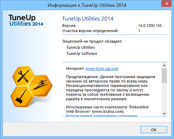Click 'Очистка версии определений:' label

pos(90,31)
